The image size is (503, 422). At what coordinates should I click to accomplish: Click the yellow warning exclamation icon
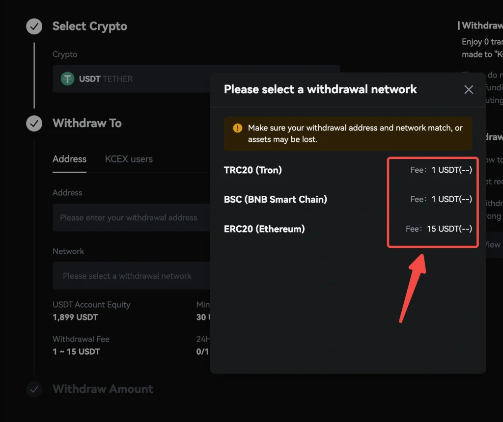238,128
